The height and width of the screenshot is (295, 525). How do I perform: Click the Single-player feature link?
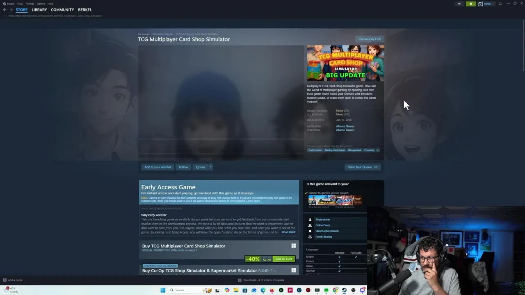(x=323, y=220)
